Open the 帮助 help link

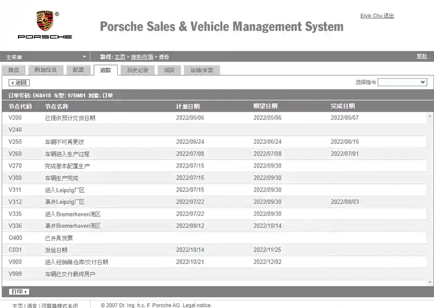coord(422,56)
